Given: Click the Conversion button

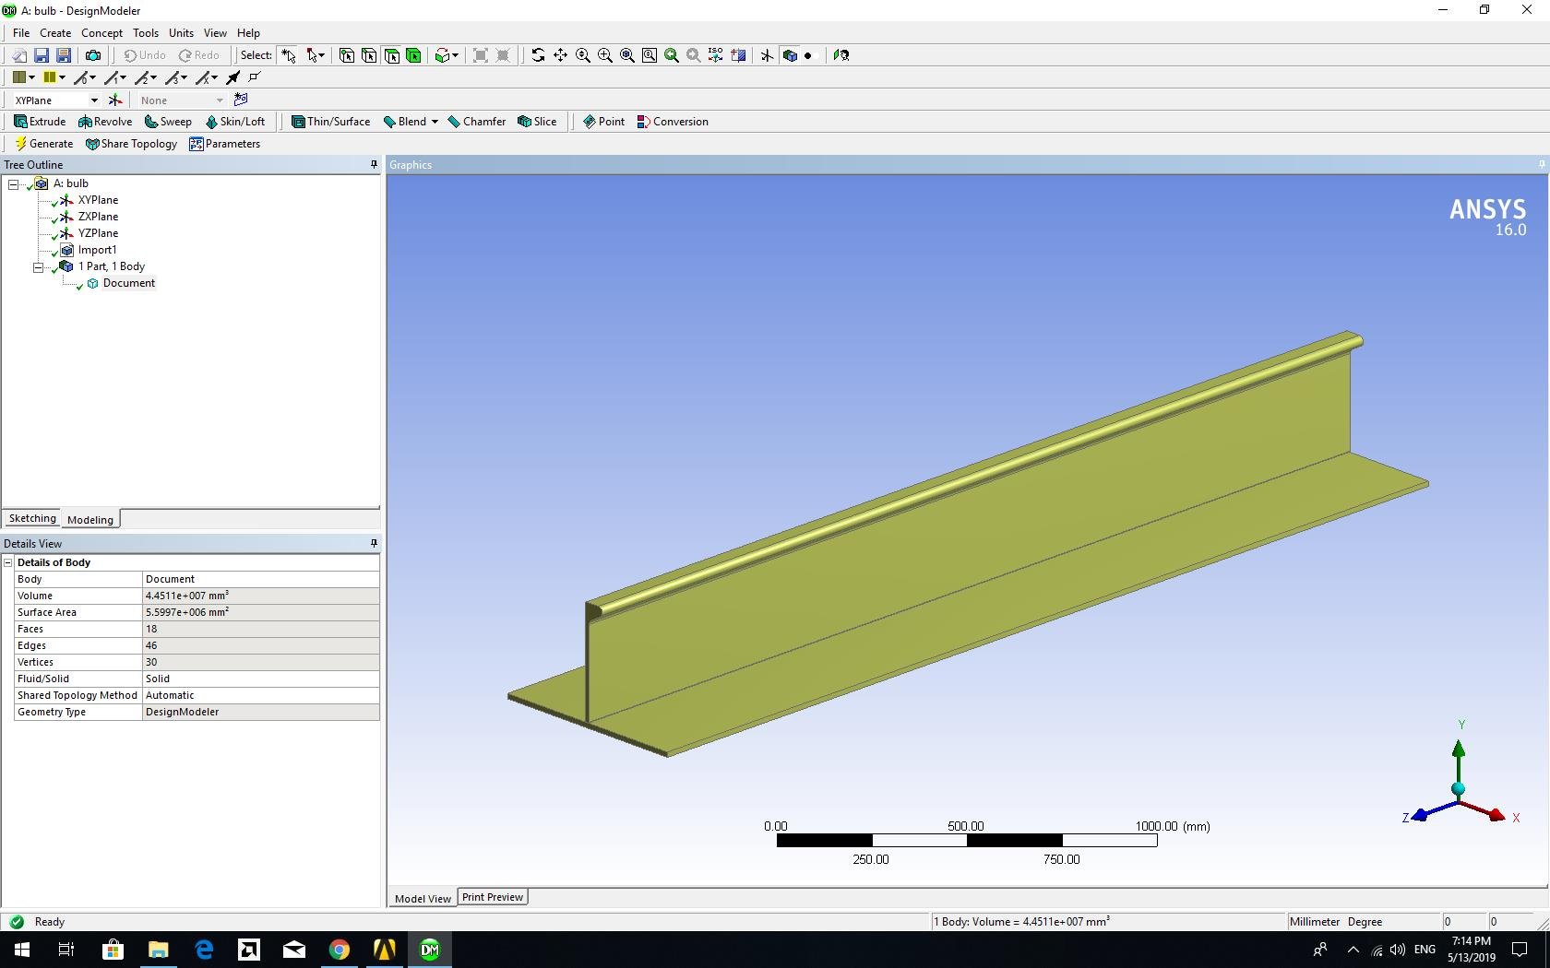Looking at the screenshot, I should 673,122.
